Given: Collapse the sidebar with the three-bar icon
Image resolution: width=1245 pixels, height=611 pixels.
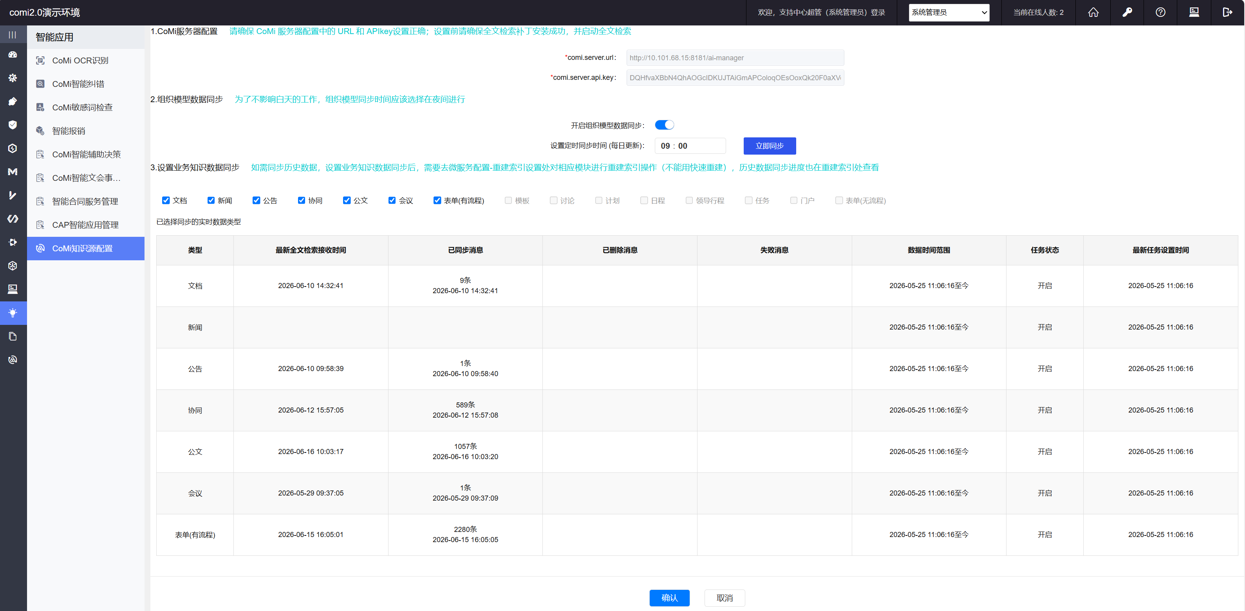Looking at the screenshot, I should 13,35.
